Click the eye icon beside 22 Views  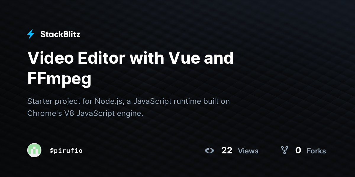pos(209,150)
